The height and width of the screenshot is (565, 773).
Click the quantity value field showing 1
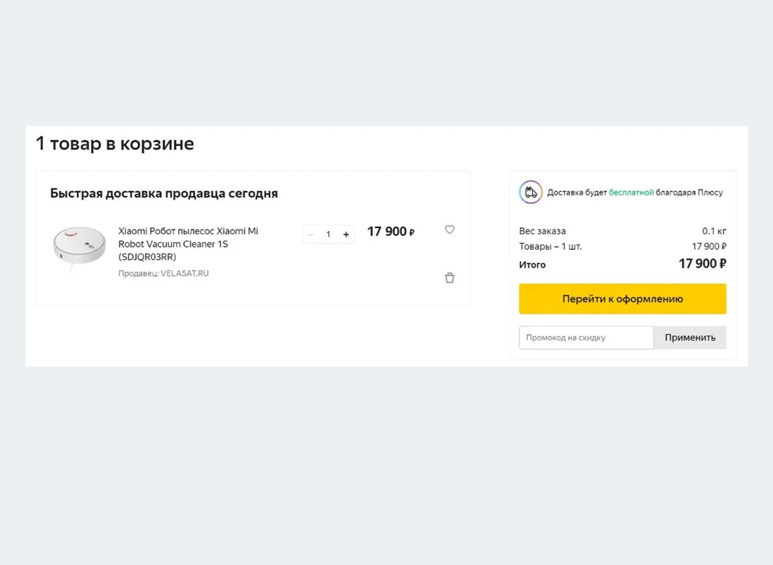(328, 235)
